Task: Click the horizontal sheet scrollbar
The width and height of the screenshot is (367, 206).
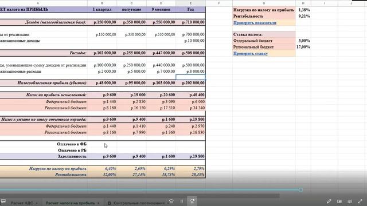Action: click(140, 196)
